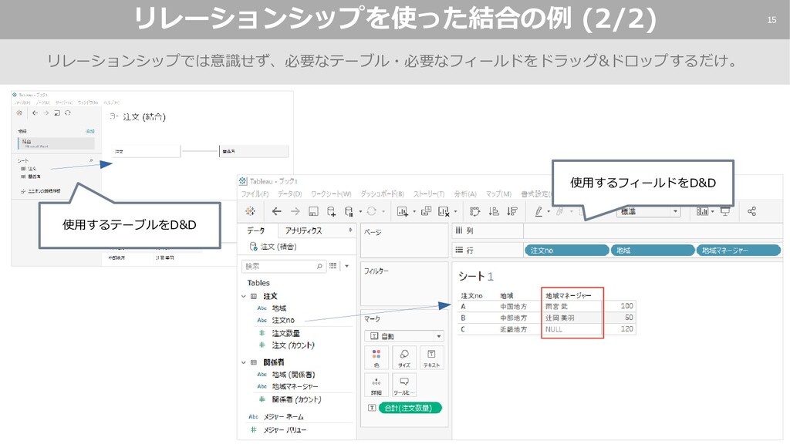Image resolution: width=790 pixels, height=444 pixels.
Task: Select the メジャー バリュー field
Action: pyautogui.click(x=285, y=430)
